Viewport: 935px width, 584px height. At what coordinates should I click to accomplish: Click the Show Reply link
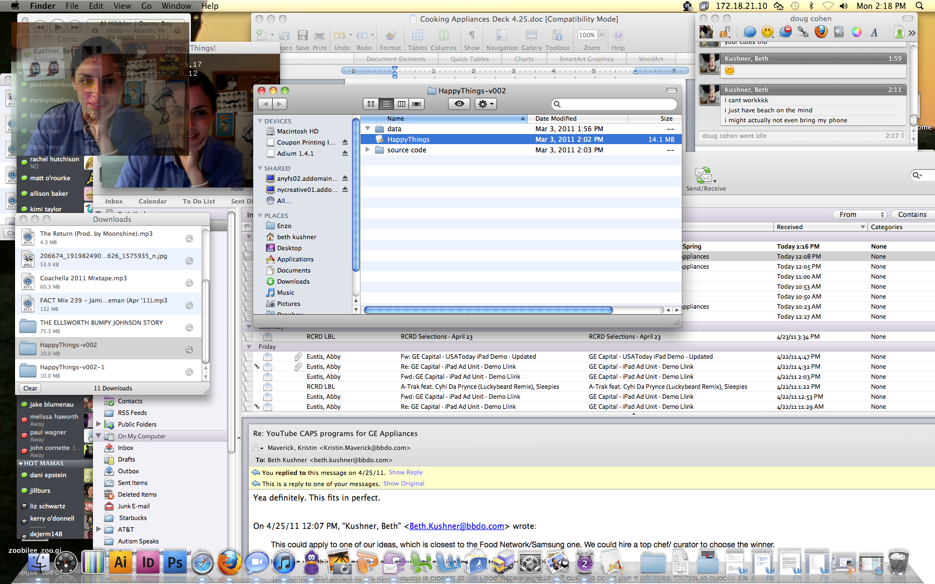click(x=406, y=472)
